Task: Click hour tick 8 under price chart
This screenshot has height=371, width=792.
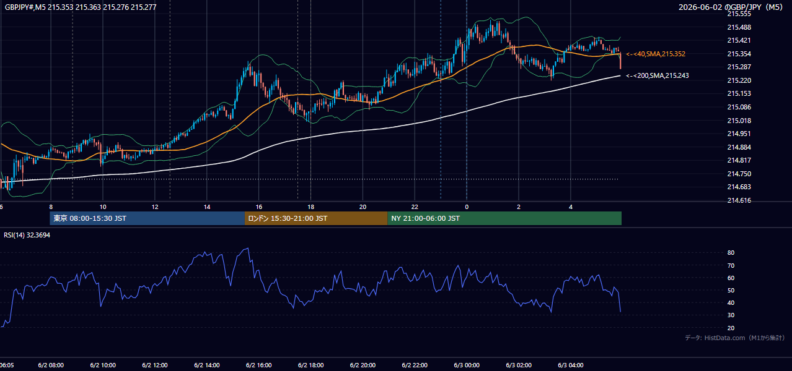Action: (51, 207)
